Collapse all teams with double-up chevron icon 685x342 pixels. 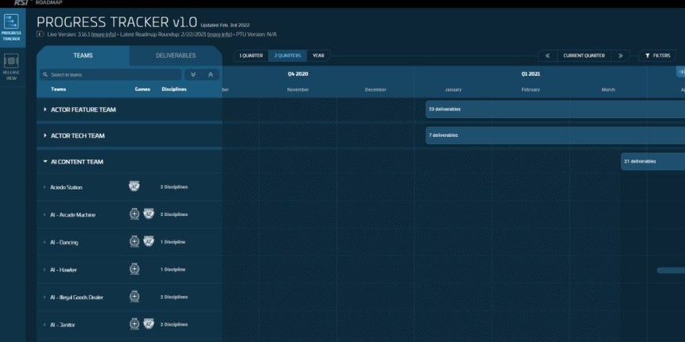pos(211,74)
